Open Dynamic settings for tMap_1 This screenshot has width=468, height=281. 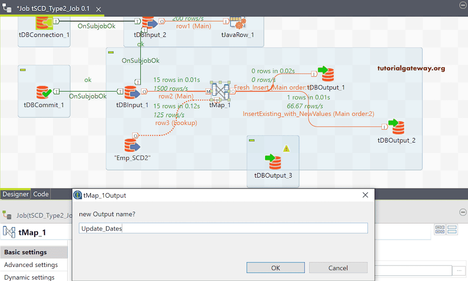tap(28, 277)
